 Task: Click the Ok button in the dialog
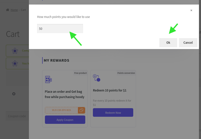[x=168, y=43]
